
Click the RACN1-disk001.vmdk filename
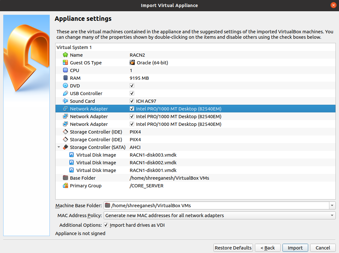pos(153,170)
